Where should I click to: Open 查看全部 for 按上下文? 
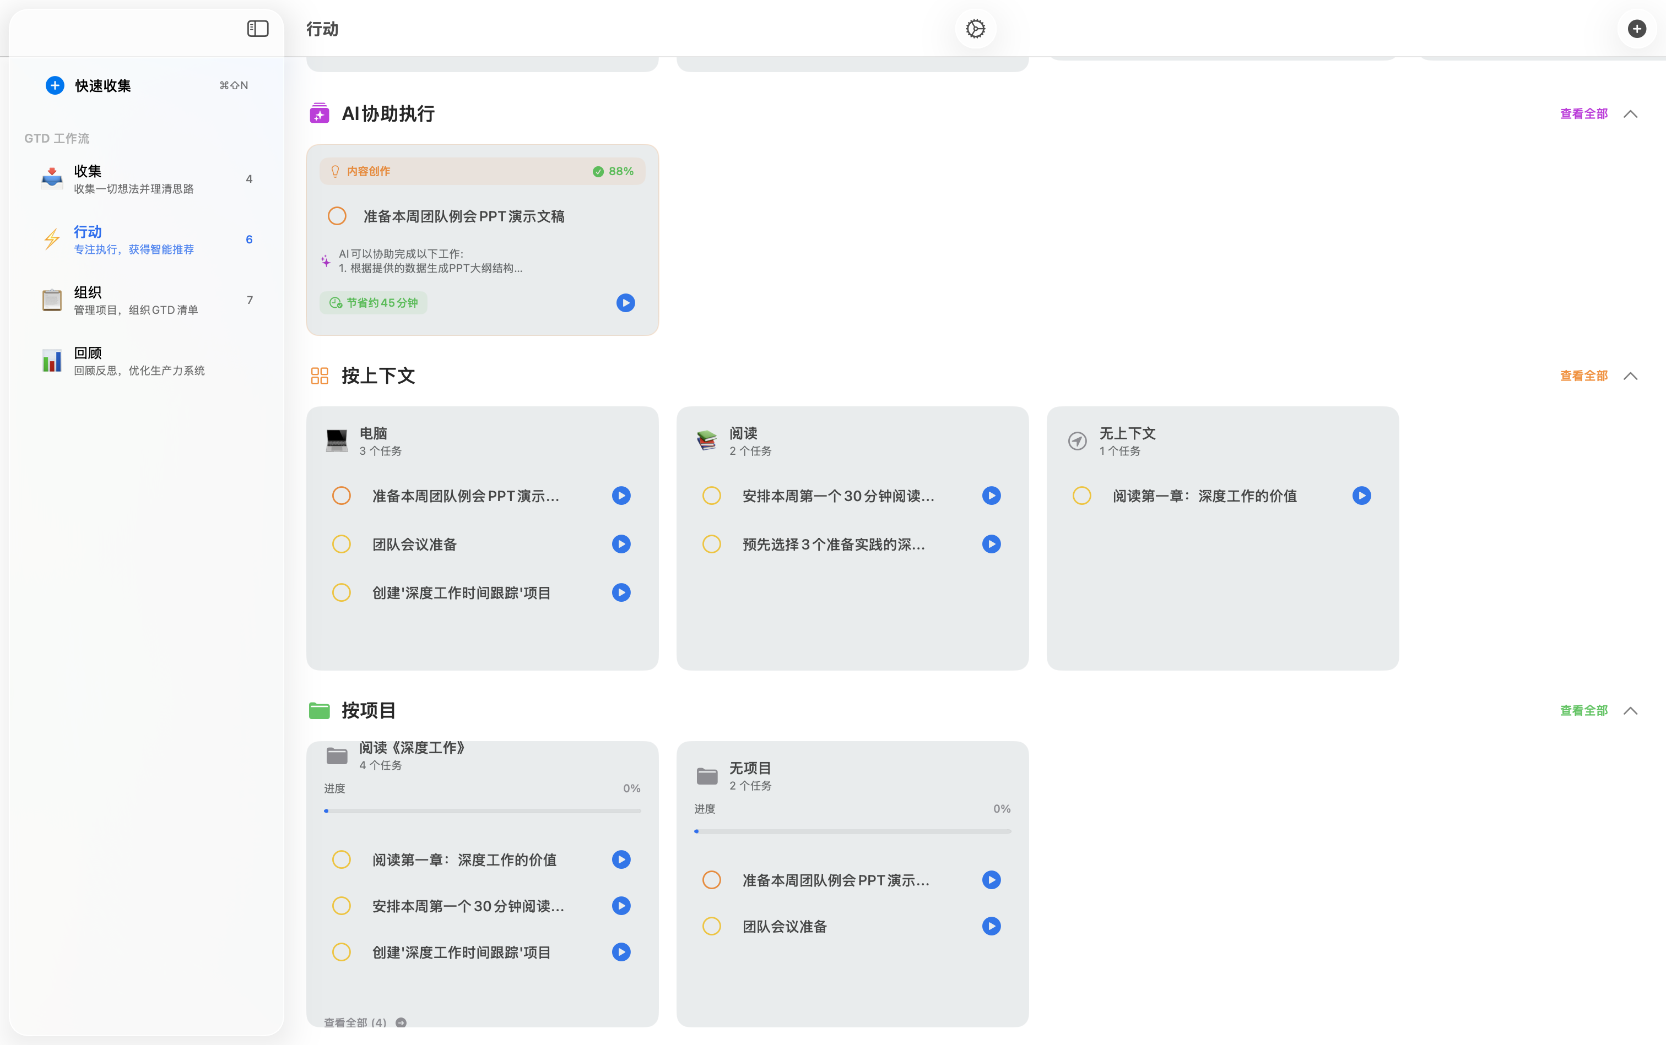1583,375
